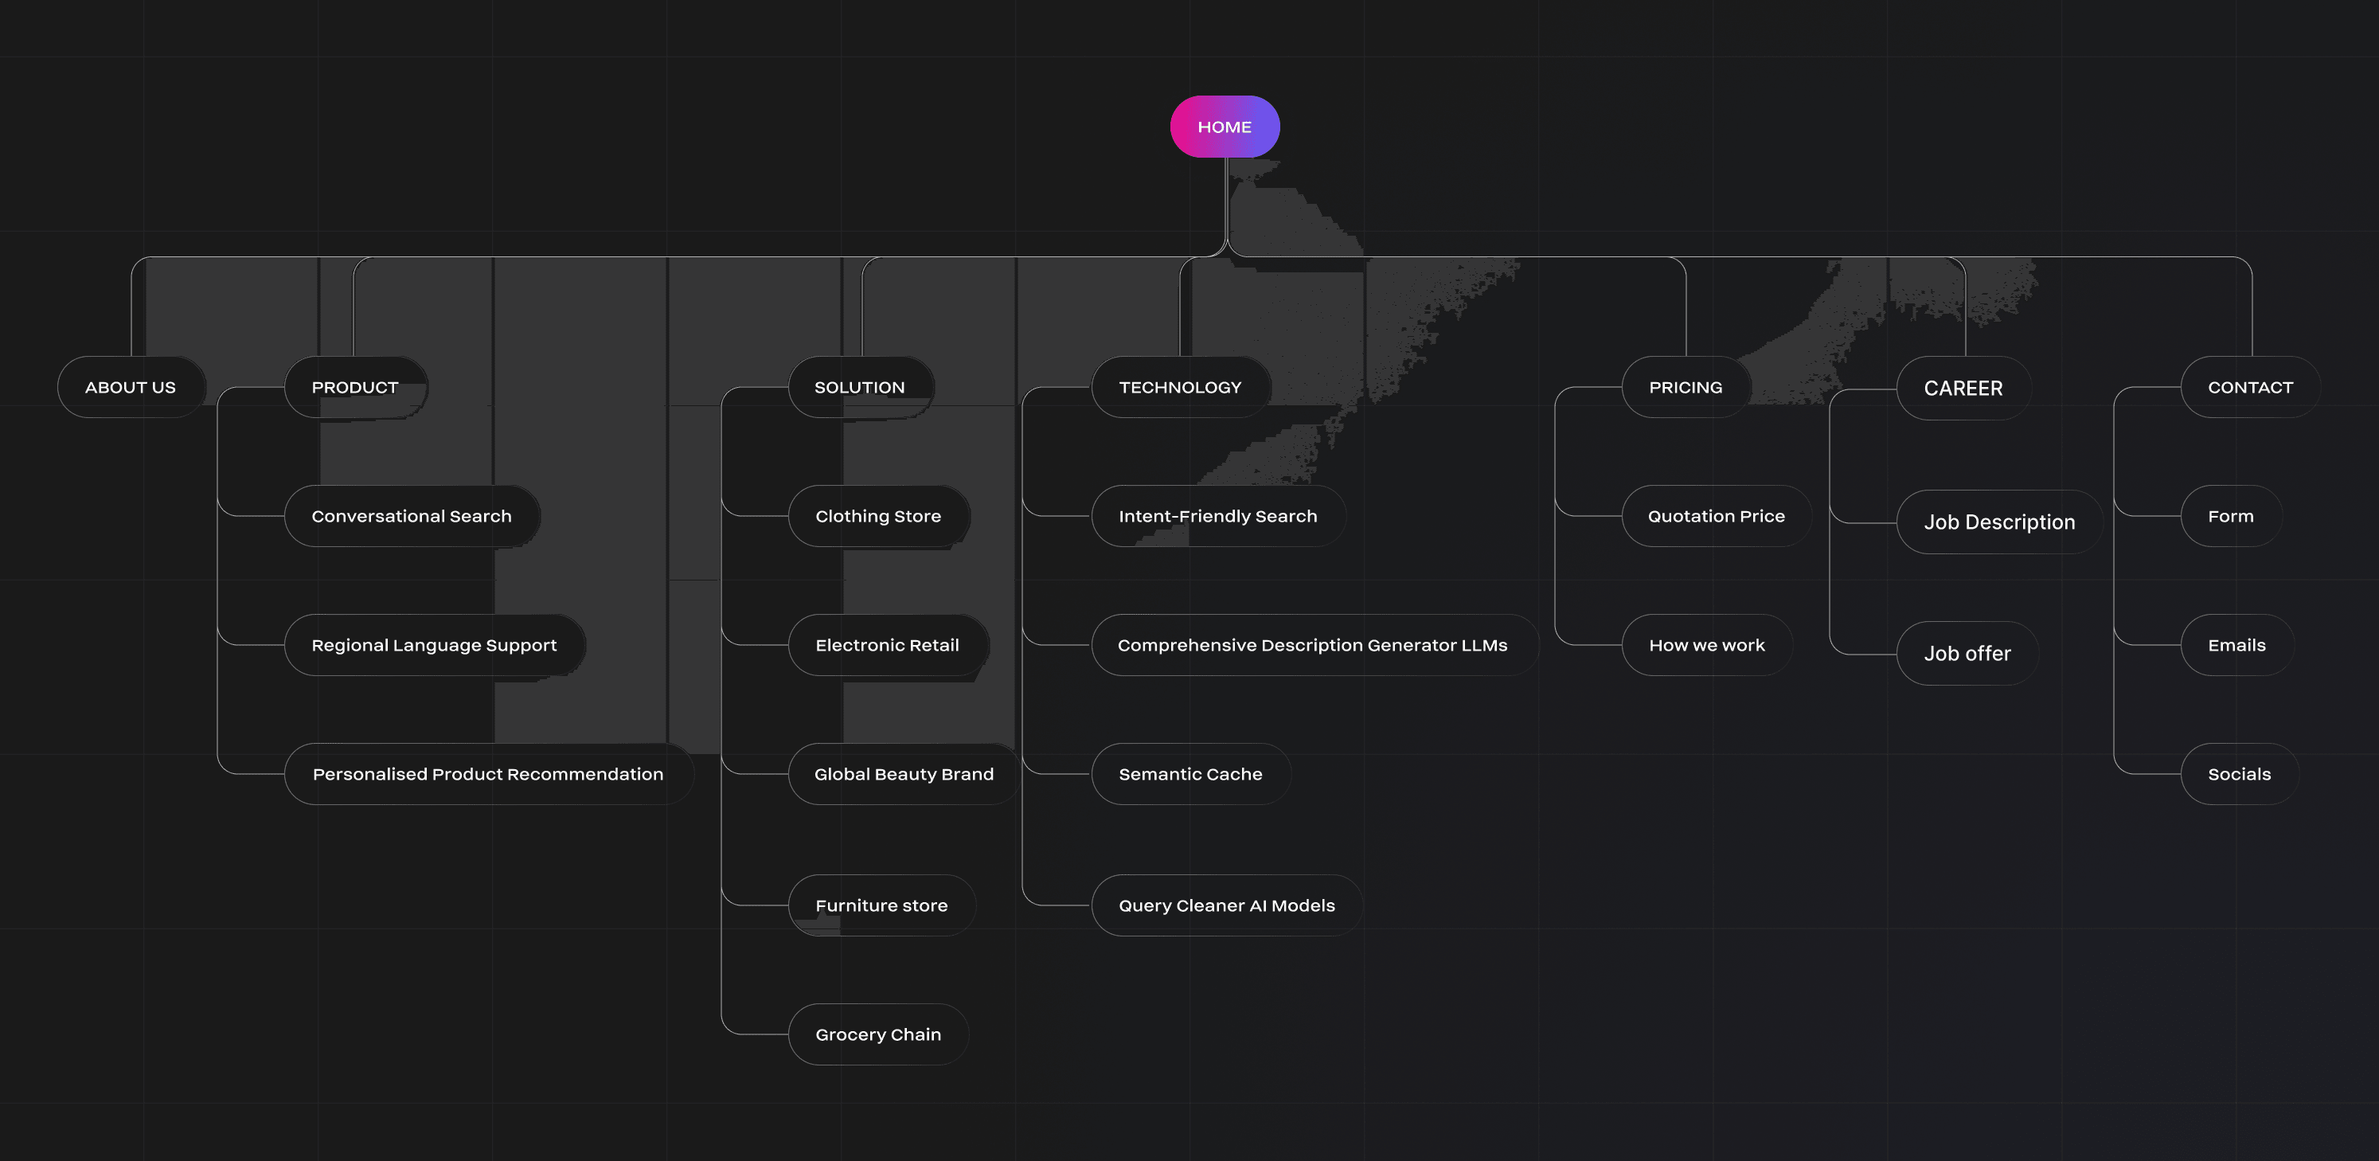Click Query Cleaner AI Models node
2379x1161 pixels.
1225,905
